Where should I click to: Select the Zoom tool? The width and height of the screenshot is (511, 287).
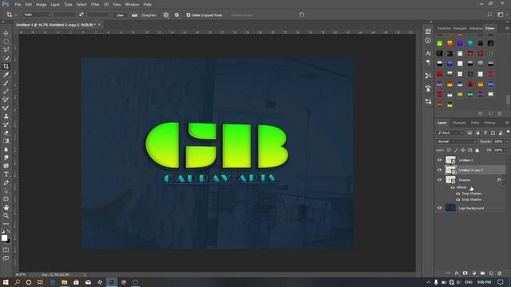(x=6, y=215)
